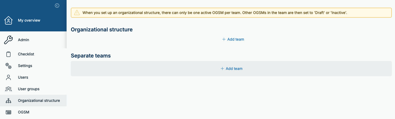Screen dimensions: 395x119
Task: Click the Checklist clipboard icon
Action: (8, 54)
